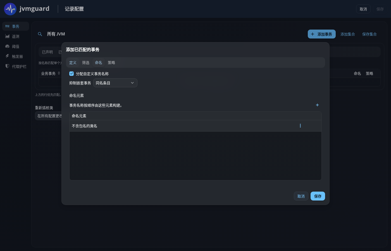Click the 添加集合 link
Viewport: 391px width, 251px height.
(x=348, y=34)
